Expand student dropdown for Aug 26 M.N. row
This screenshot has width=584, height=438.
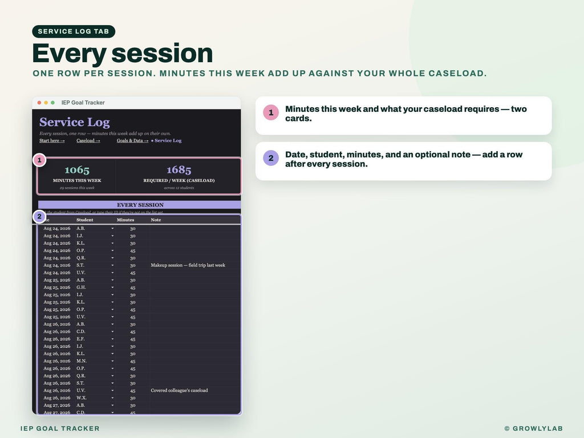click(112, 361)
